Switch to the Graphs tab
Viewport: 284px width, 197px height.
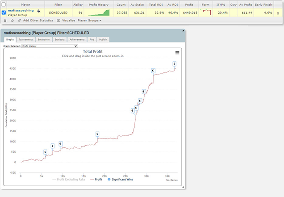10,39
